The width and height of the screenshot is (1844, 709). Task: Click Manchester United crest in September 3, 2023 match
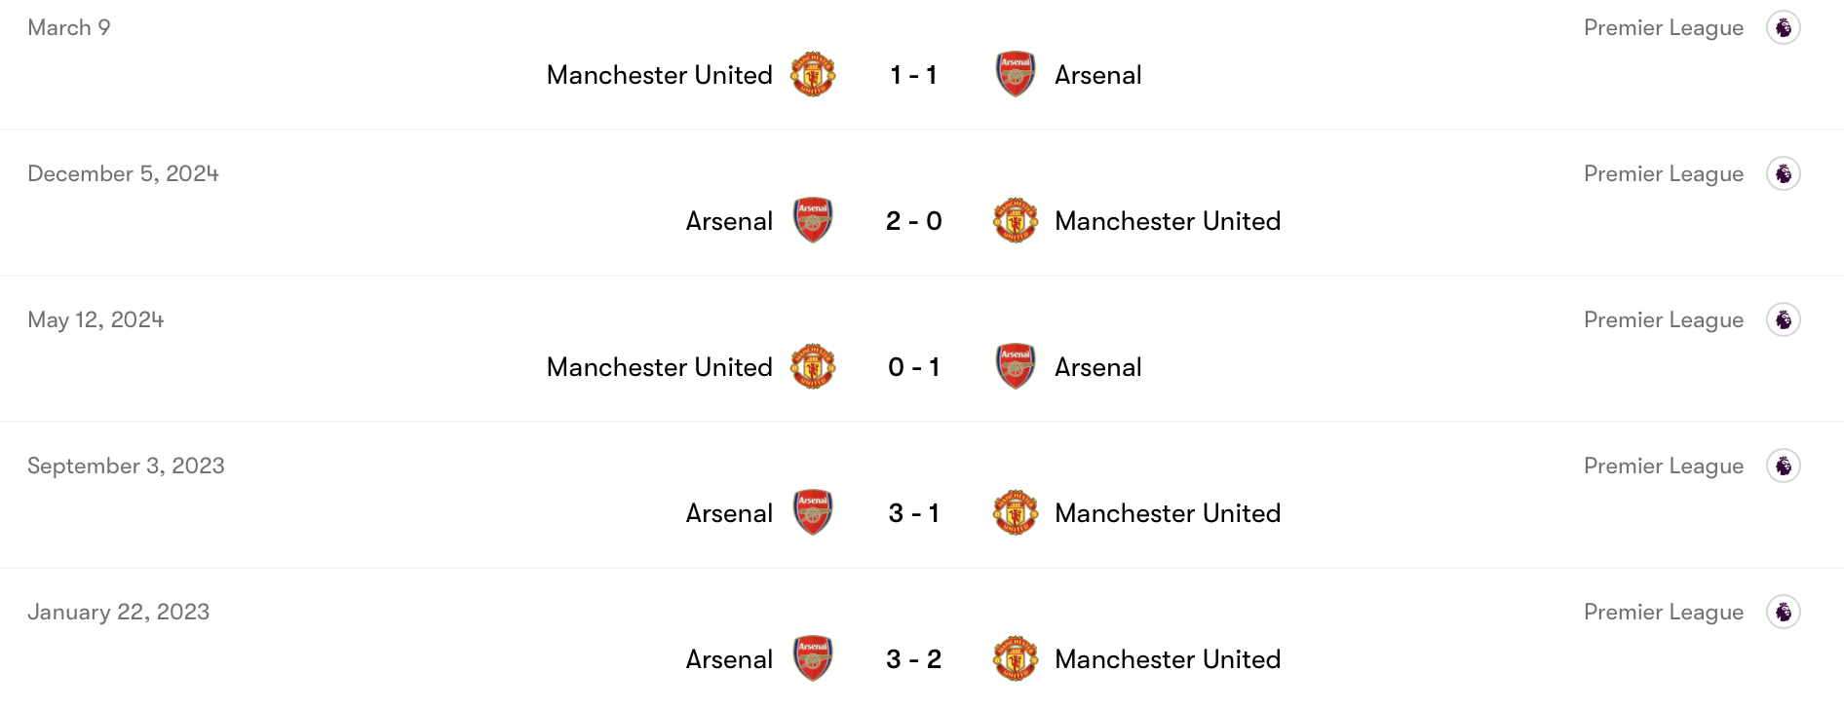(x=1016, y=513)
